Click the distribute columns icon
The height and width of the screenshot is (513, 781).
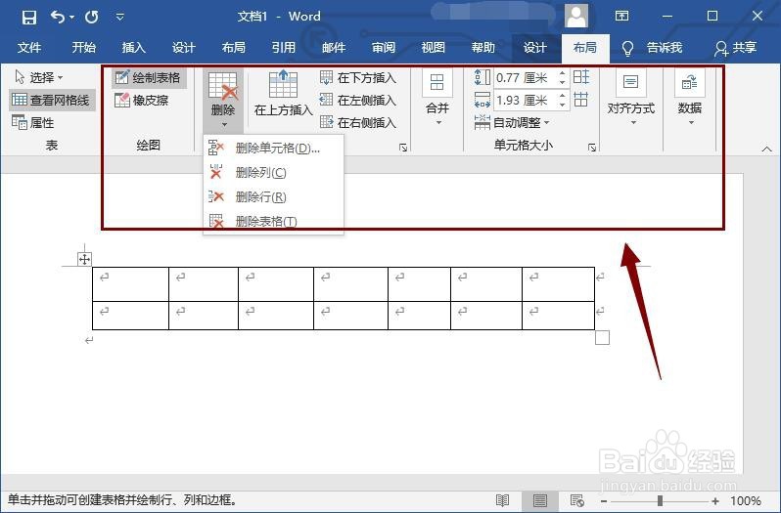[x=581, y=100]
